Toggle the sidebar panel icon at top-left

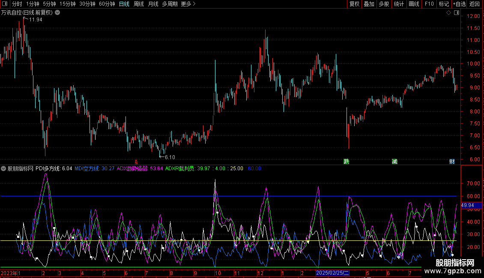[x=5, y=4]
